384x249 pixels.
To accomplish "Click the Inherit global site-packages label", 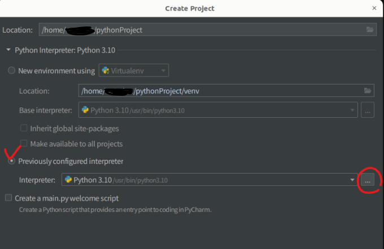I will [75, 128].
